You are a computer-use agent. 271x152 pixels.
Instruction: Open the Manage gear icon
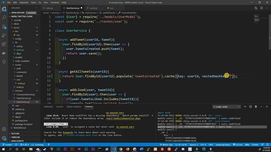[4, 138]
